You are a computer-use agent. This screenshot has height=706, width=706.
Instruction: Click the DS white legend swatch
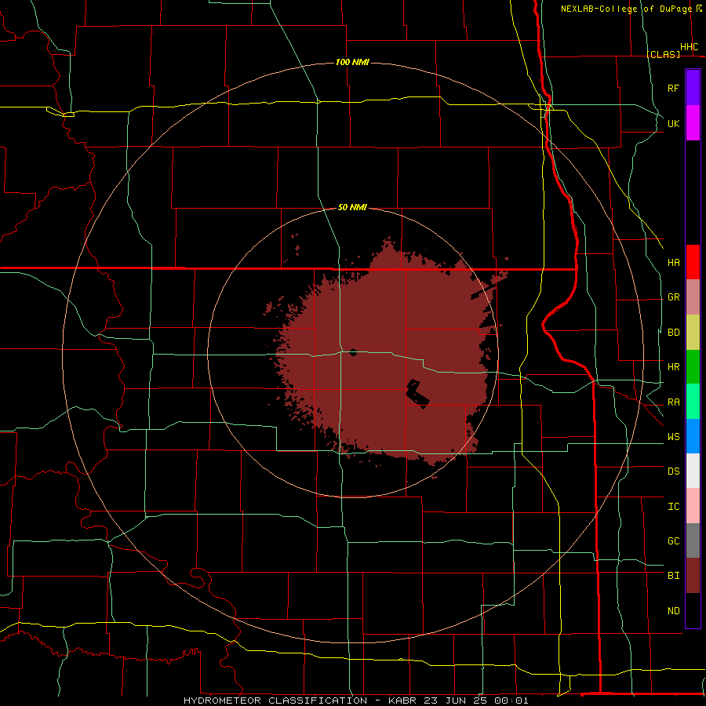pyautogui.click(x=693, y=471)
